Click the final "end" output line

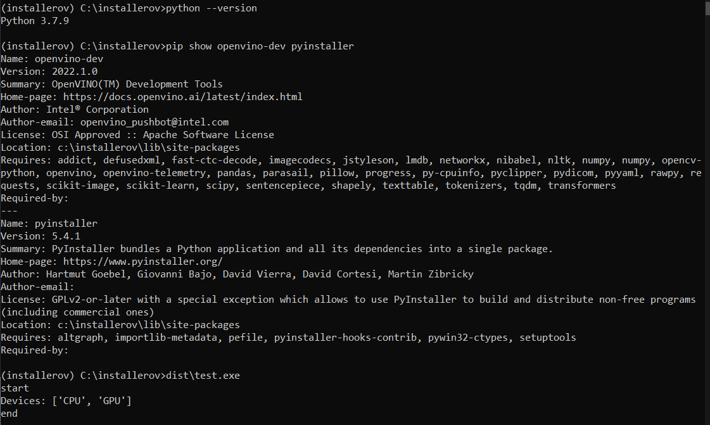pyautogui.click(x=10, y=414)
